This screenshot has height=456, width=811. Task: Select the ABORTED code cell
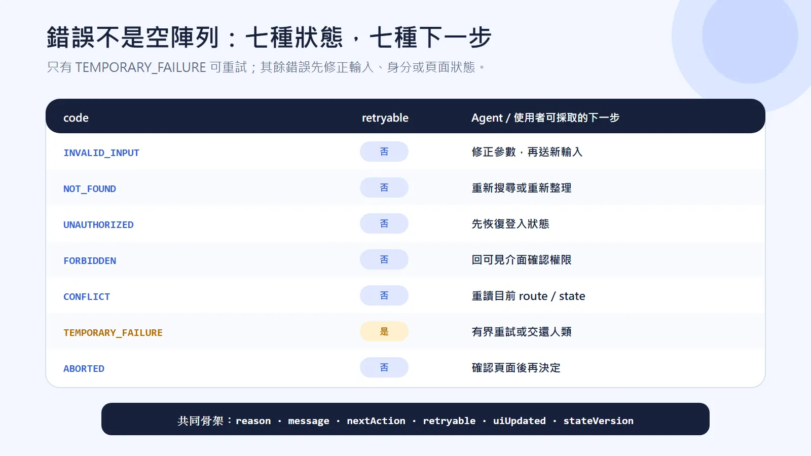[84, 368]
